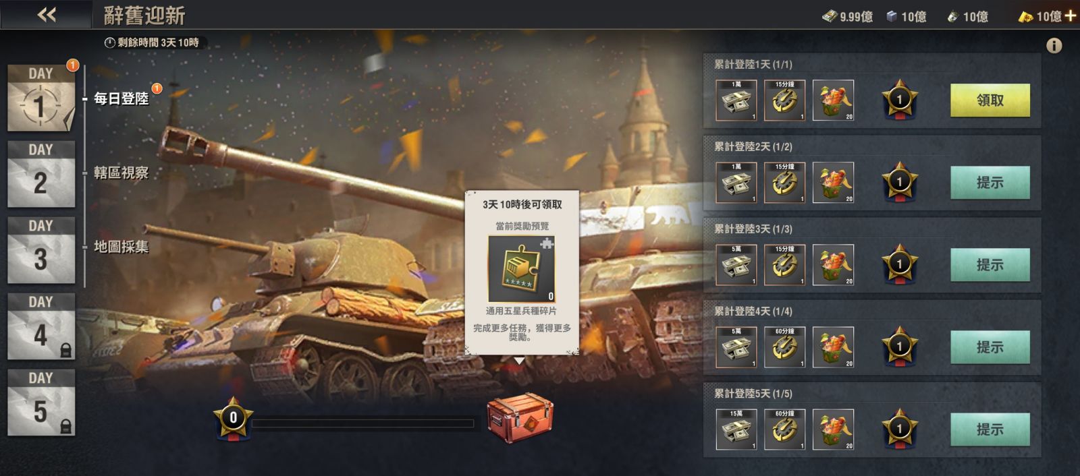Click the 通用五星兵種碎片 reward preview icon

[522, 268]
